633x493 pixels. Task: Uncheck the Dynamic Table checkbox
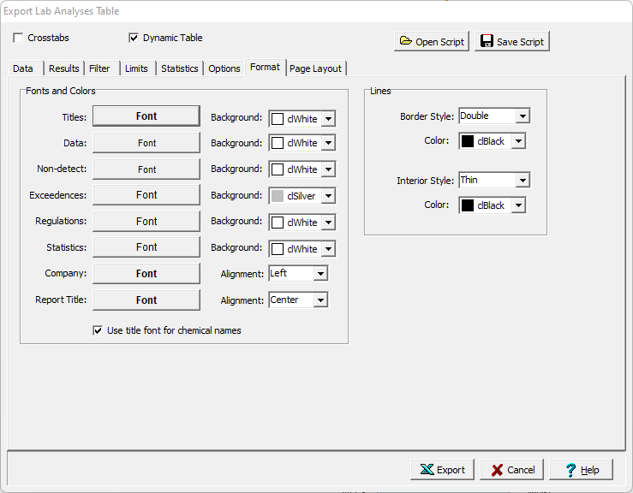[134, 38]
